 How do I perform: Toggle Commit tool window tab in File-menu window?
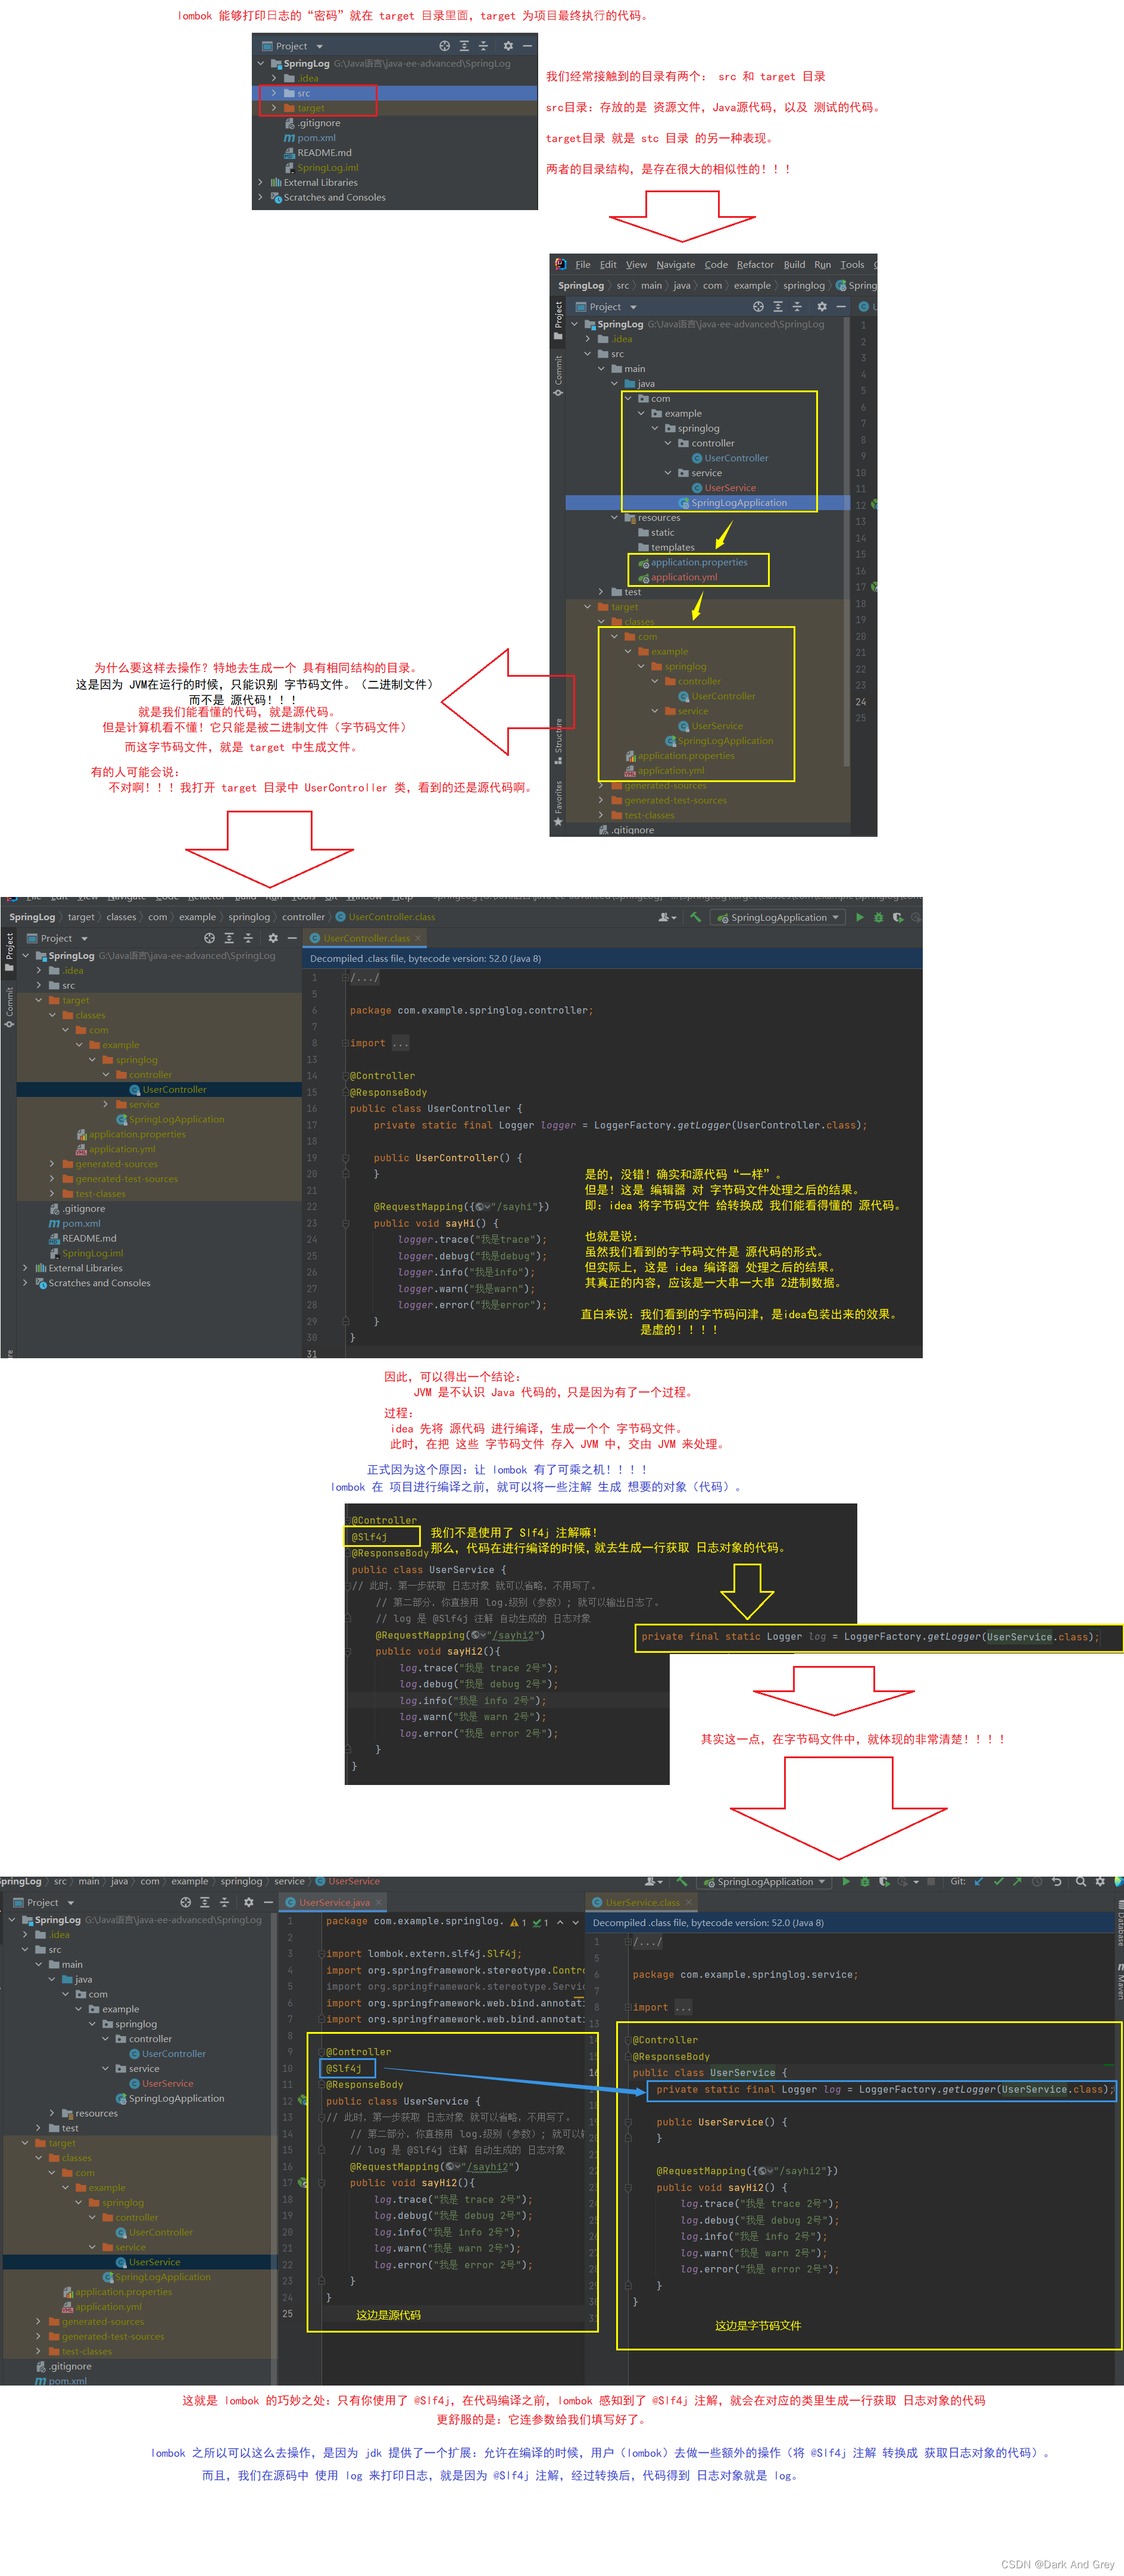(558, 375)
